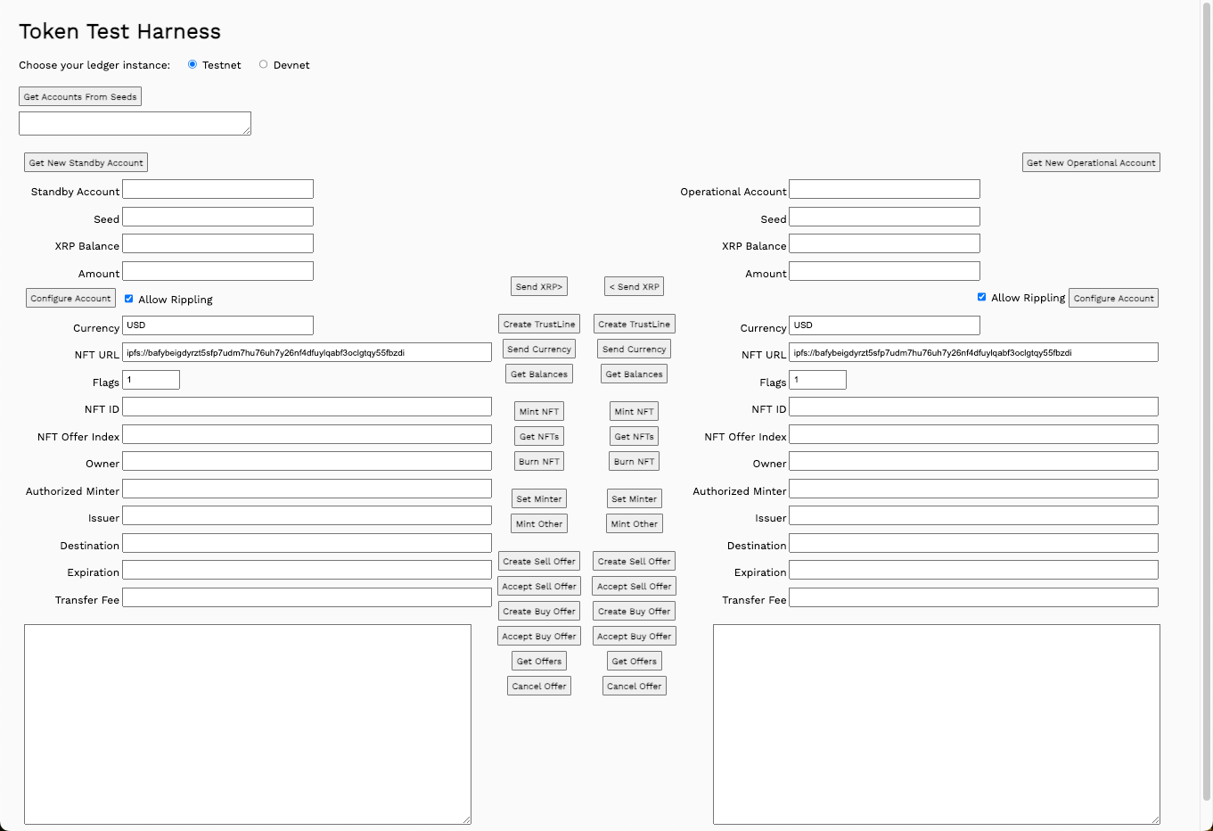Click the Get Accounts From Seeds button
The image size is (1213, 831).
(79, 95)
